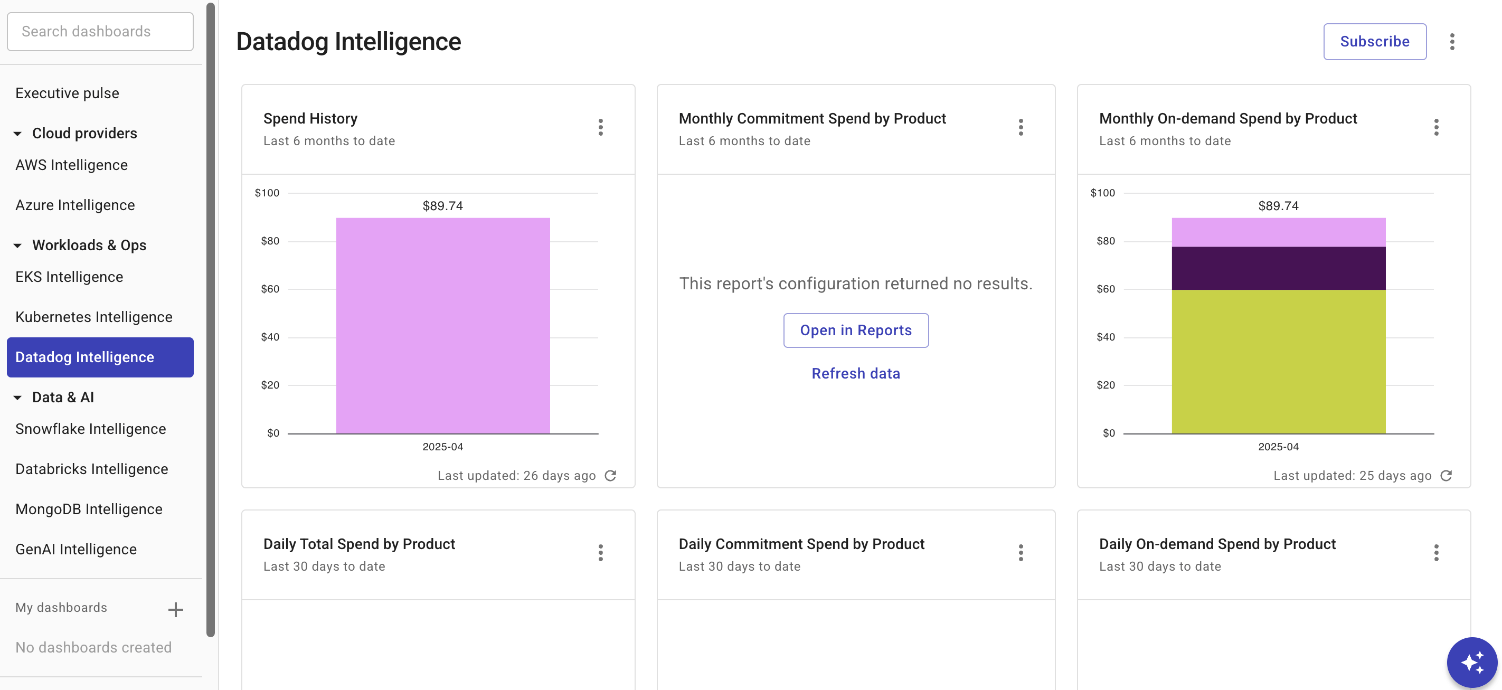Collapse the Workloads & Ops section

(18, 245)
